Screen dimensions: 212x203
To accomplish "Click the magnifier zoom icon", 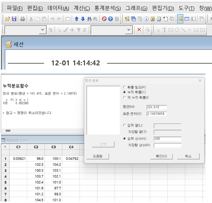I will click(147, 30).
